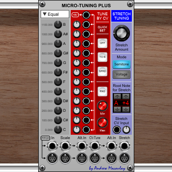
Task: Click the SPRD quick set button
Action: tap(102, 71)
